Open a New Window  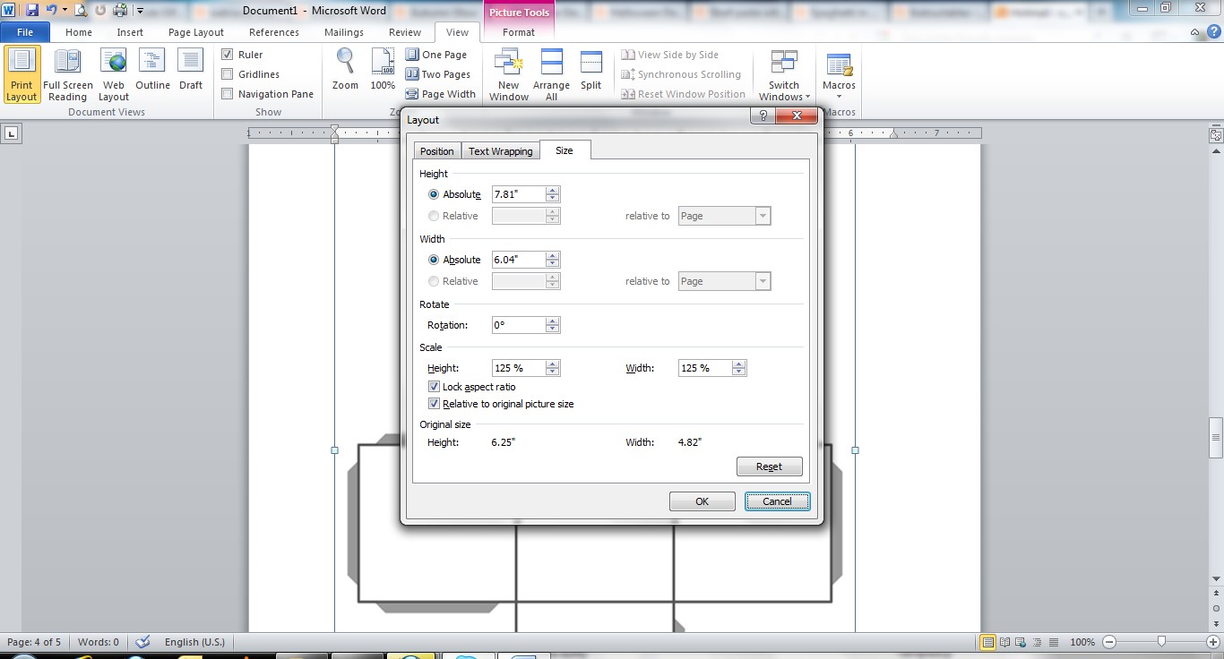point(508,74)
